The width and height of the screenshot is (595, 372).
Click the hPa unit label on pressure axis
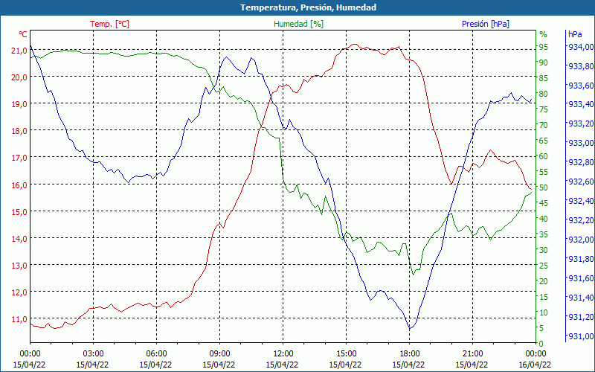(575, 34)
